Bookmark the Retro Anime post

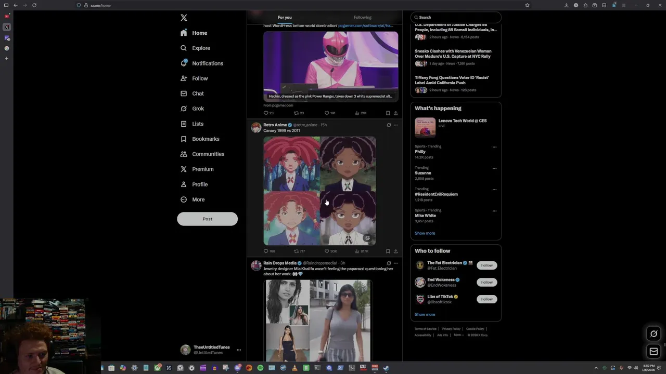click(x=388, y=251)
